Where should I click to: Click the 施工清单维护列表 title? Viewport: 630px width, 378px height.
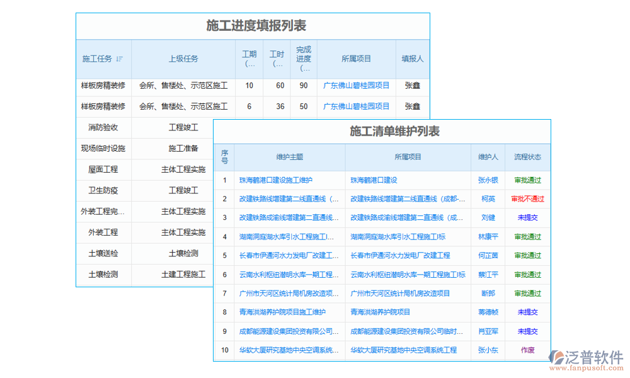tap(396, 130)
